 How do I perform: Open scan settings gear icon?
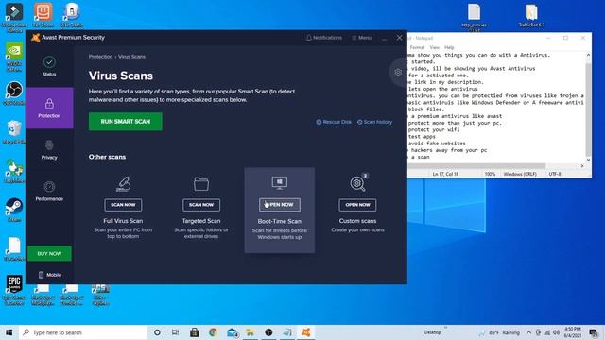click(398, 72)
